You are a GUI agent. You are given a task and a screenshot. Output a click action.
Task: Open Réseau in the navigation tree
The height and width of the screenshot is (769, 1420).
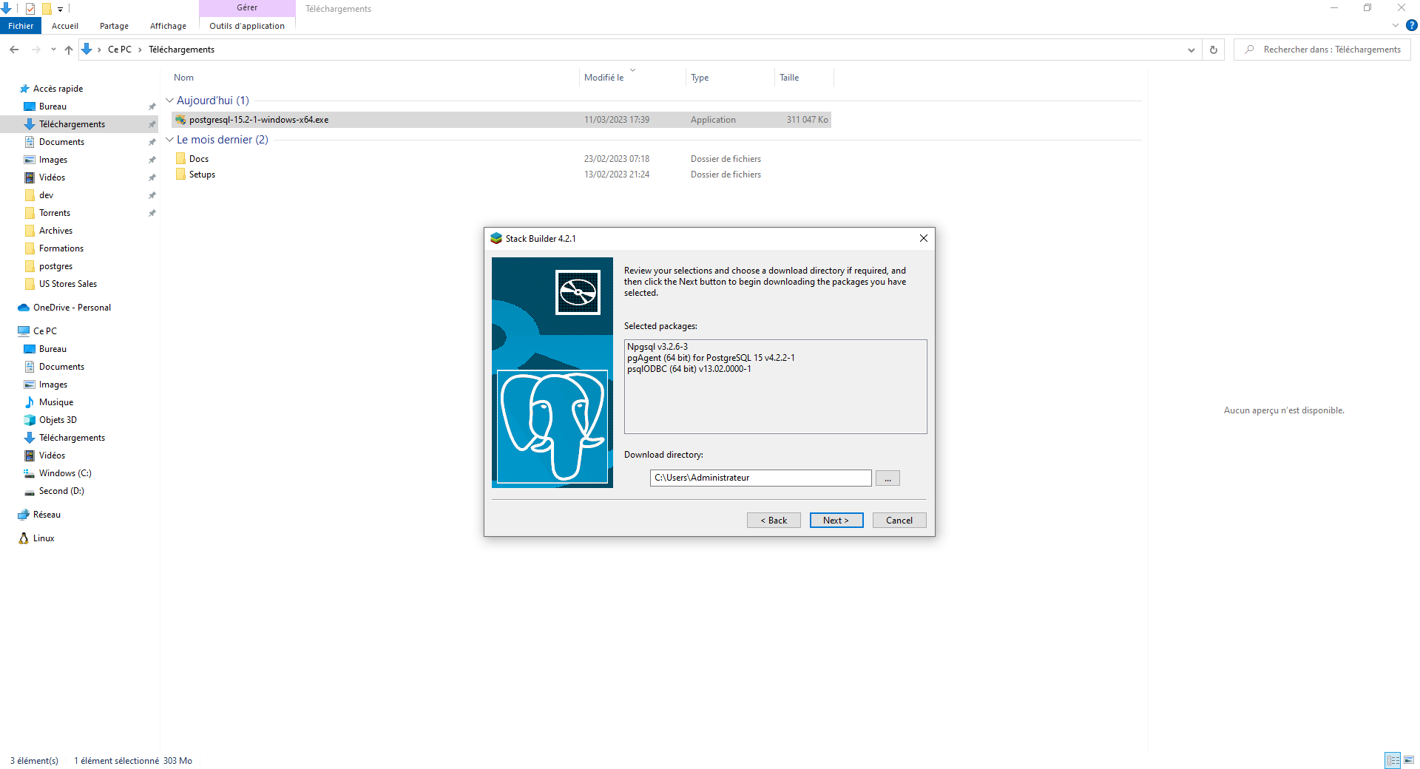click(47, 515)
